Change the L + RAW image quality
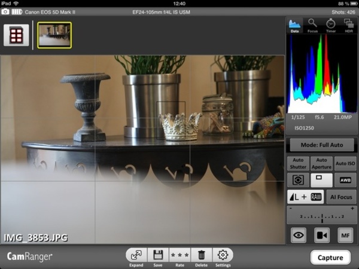359x269 pixels. pyautogui.click(x=305, y=197)
